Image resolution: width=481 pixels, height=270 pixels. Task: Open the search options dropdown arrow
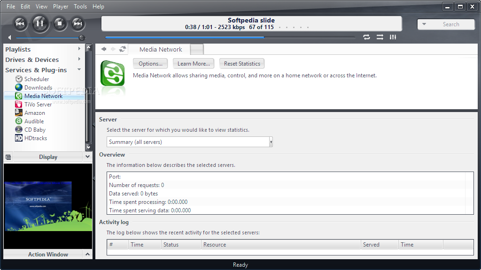point(424,24)
